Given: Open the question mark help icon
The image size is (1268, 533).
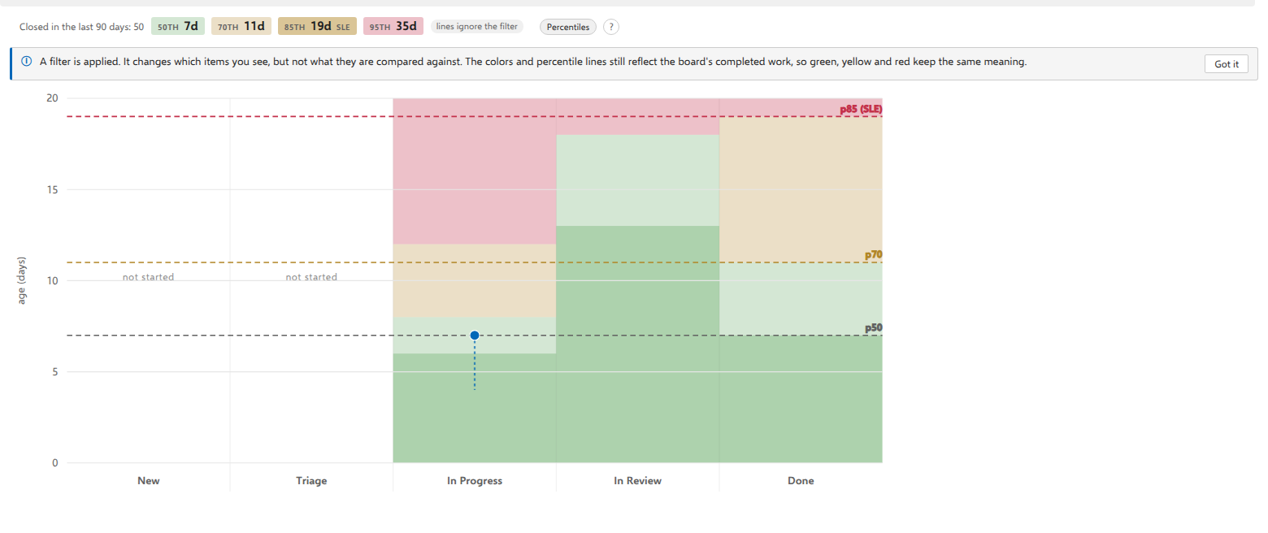Looking at the screenshot, I should coord(611,27).
